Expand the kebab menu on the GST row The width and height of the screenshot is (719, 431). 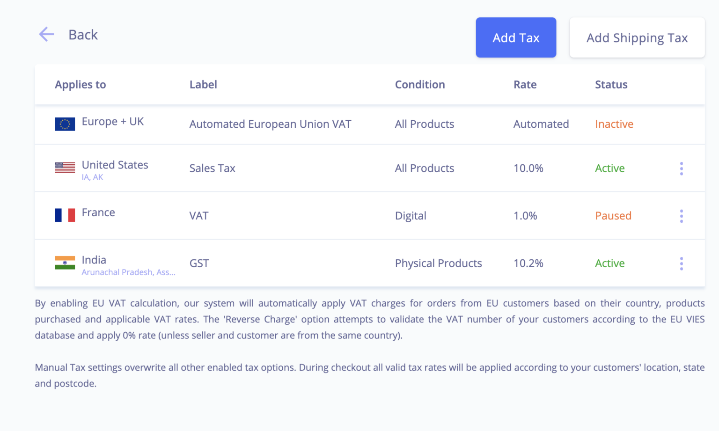click(681, 263)
